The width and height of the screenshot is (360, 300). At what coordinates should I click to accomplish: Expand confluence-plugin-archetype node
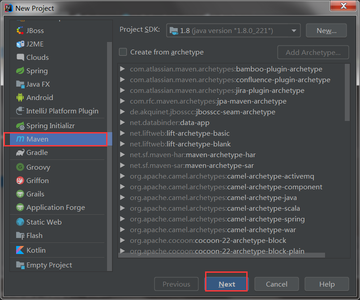pos(122,79)
